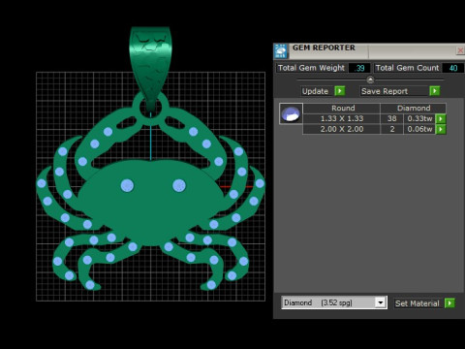Select the right large eye gem on crab
465x349 pixels.
179,186
